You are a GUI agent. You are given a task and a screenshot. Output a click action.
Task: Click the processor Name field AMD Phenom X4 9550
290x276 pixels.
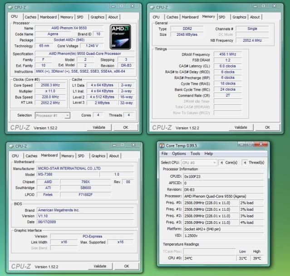pos(69,28)
